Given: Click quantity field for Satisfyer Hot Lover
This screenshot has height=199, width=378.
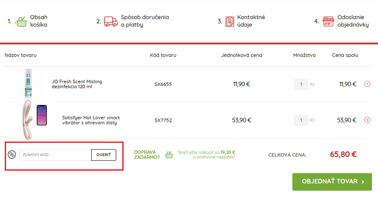Looking at the screenshot, I should click(301, 120).
